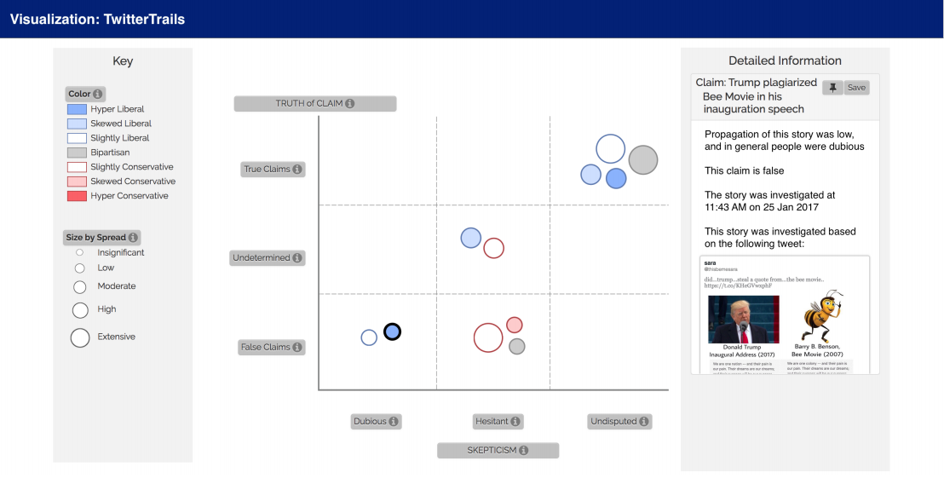Select the large red-outlined false-claim bubble
Screen dimensions: 944x484
pyautogui.click(x=488, y=337)
